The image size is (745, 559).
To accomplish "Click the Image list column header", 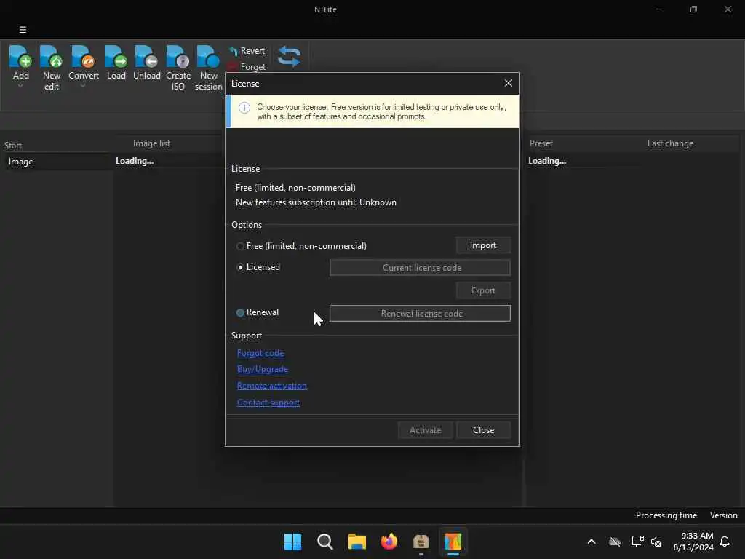I will coord(151,143).
